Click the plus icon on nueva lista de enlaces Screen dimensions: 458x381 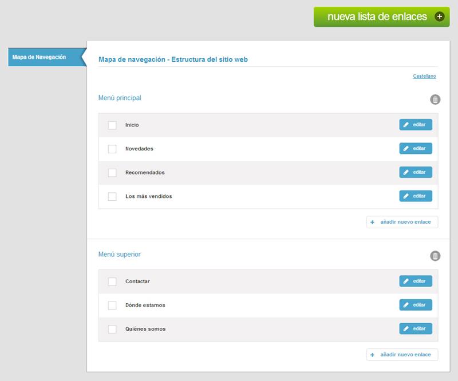440,17
